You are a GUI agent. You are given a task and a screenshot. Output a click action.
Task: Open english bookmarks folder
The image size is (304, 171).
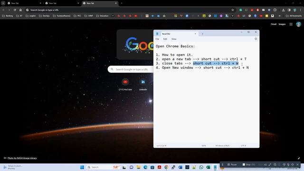point(30,16)
